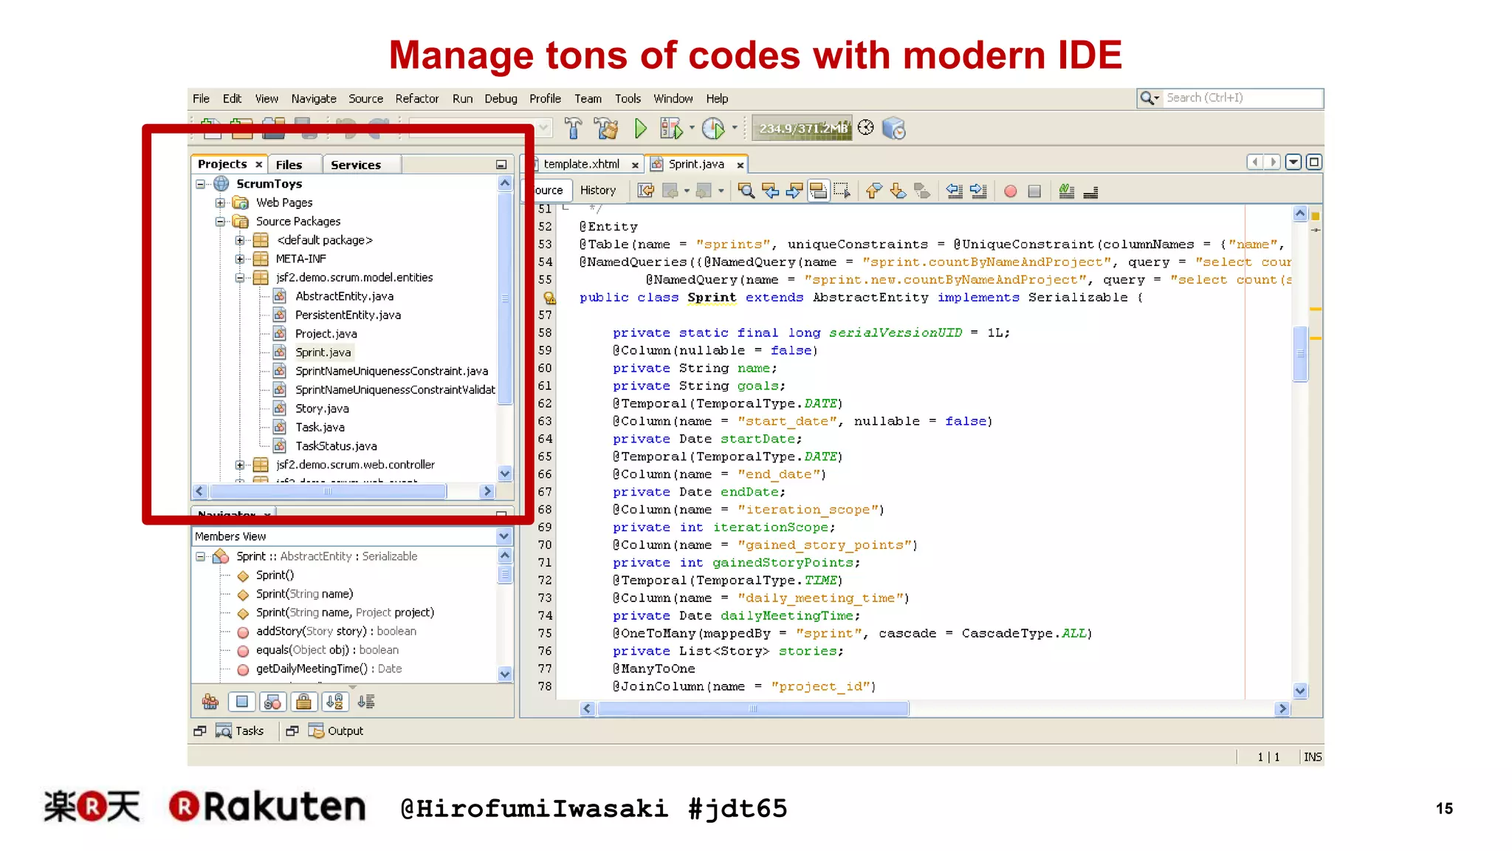
Task: Open the Members View dropdown
Action: coord(504,536)
